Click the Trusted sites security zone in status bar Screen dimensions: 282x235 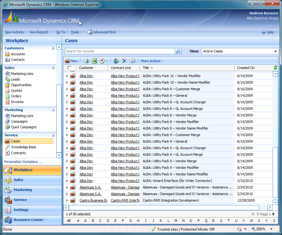point(183,229)
